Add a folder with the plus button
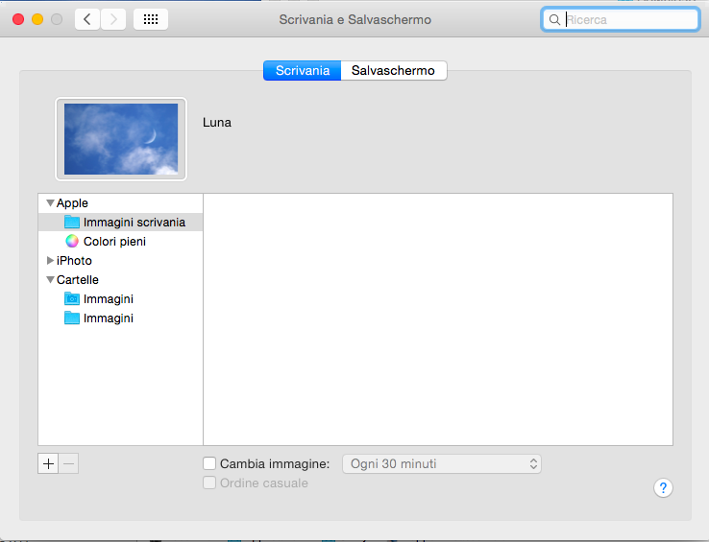The height and width of the screenshot is (542, 709). coord(48,464)
